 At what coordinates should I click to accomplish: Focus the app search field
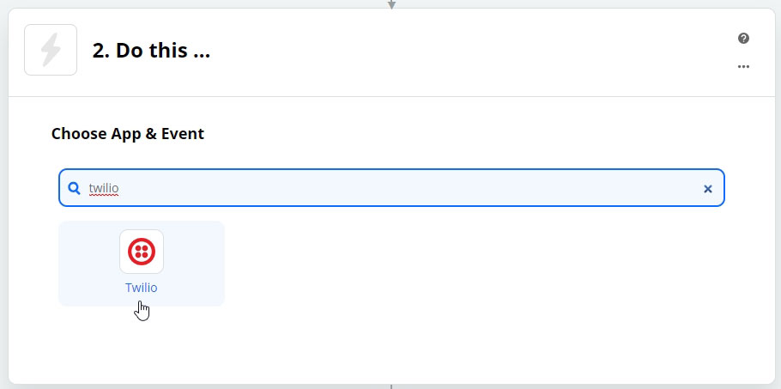pyautogui.click(x=391, y=188)
